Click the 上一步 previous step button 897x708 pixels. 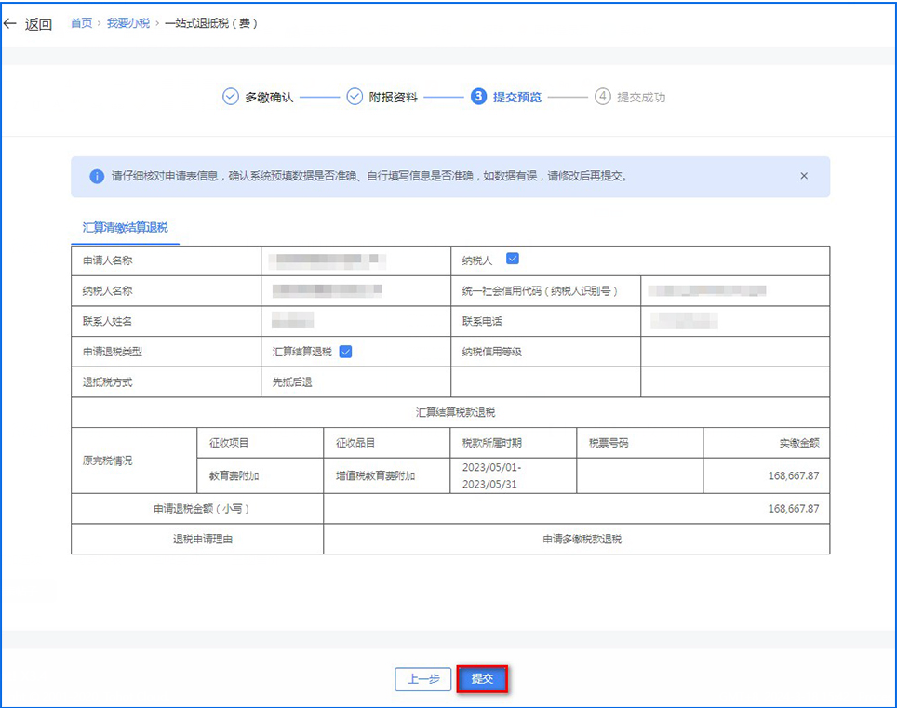pyautogui.click(x=423, y=679)
